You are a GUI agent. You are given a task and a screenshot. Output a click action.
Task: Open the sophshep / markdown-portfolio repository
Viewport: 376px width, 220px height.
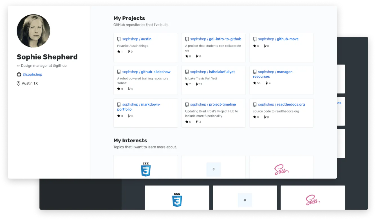coord(139,107)
